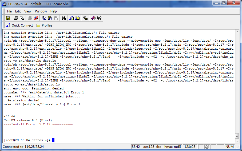The width and height of the screenshot is (242, 151).
Task: Click the scrollbar down arrow
Action: pos(237,141)
